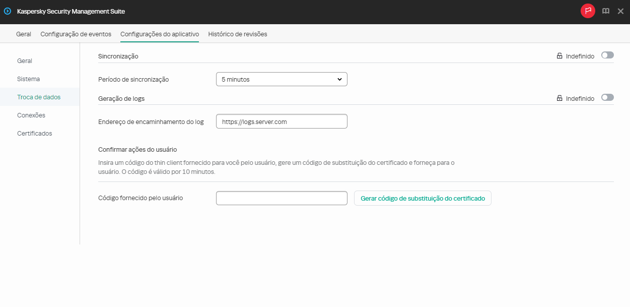The image size is (630, 307).
Task: Click the log forwarding address field
Action: coord(281,121)
